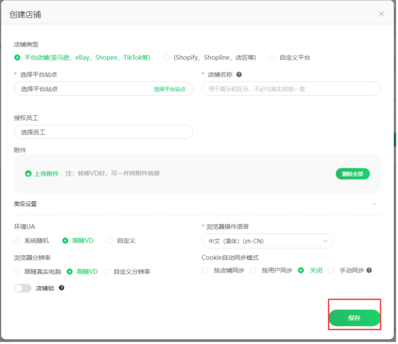Image resolution: width=398 pixels, height=344 pixels.
Task: Click the 店铺名称 text input
Action: (x=292, y=89)
